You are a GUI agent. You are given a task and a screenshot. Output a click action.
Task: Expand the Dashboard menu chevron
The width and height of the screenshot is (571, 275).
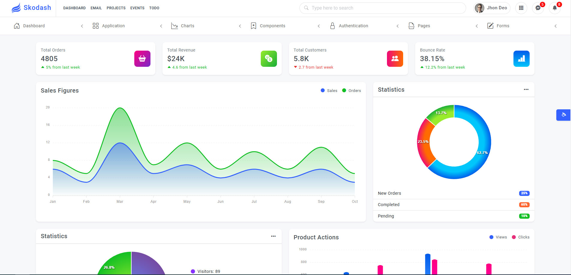[82, 26]
